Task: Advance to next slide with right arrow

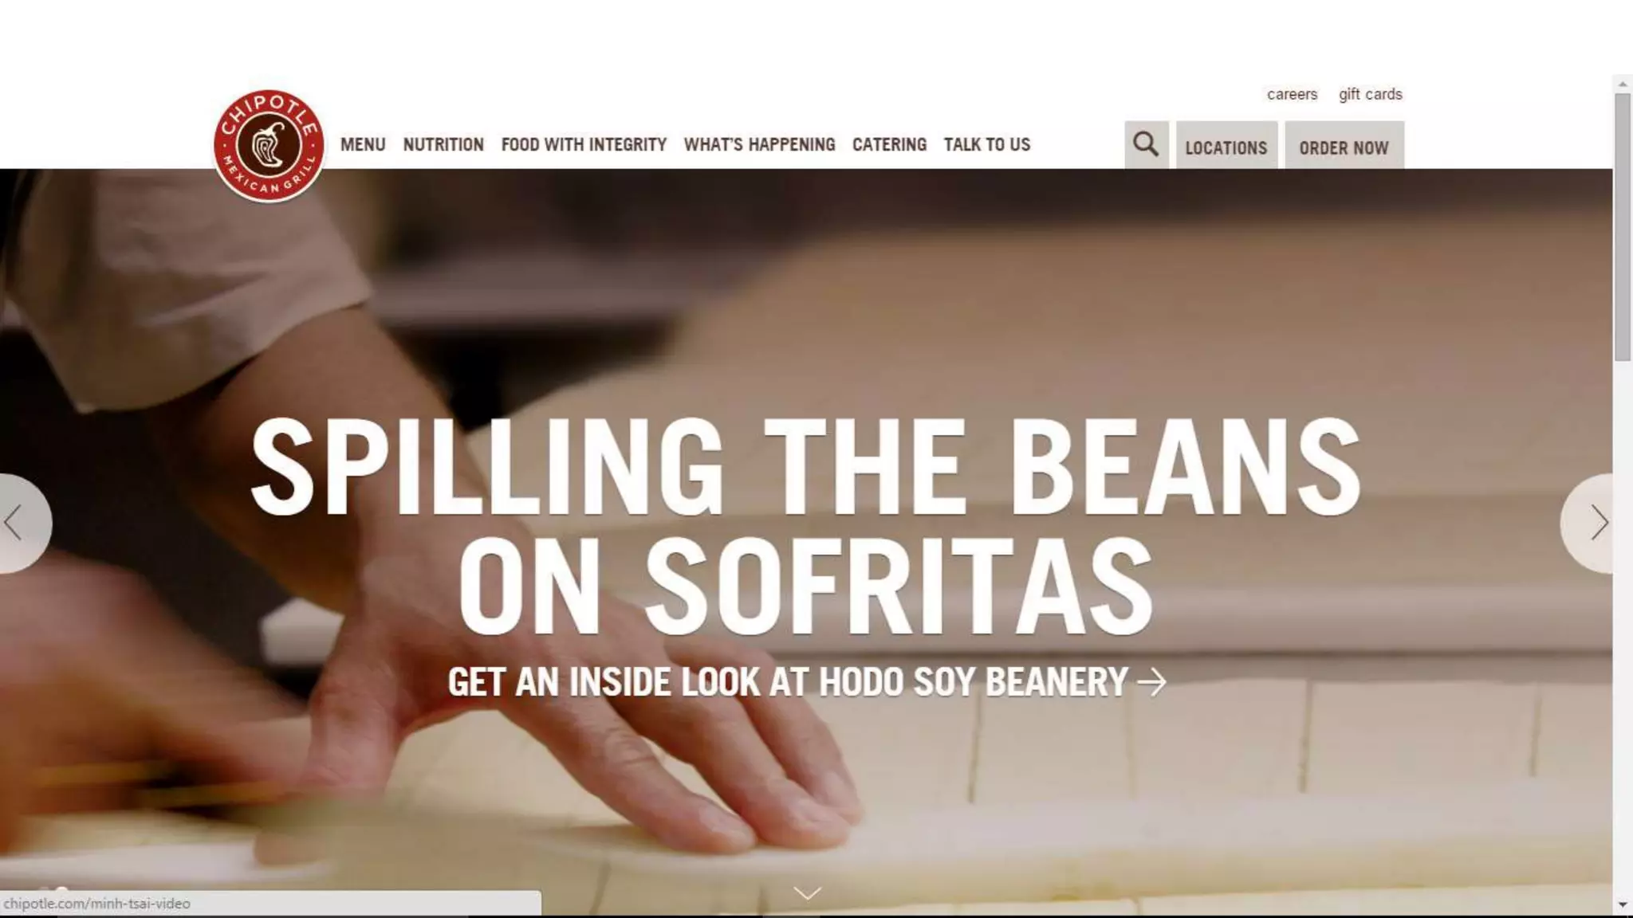Action: click(x=1588, y=524)
